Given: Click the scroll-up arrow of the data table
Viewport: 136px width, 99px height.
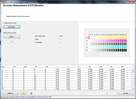Looking at the screenshot, I should [133, 69].
